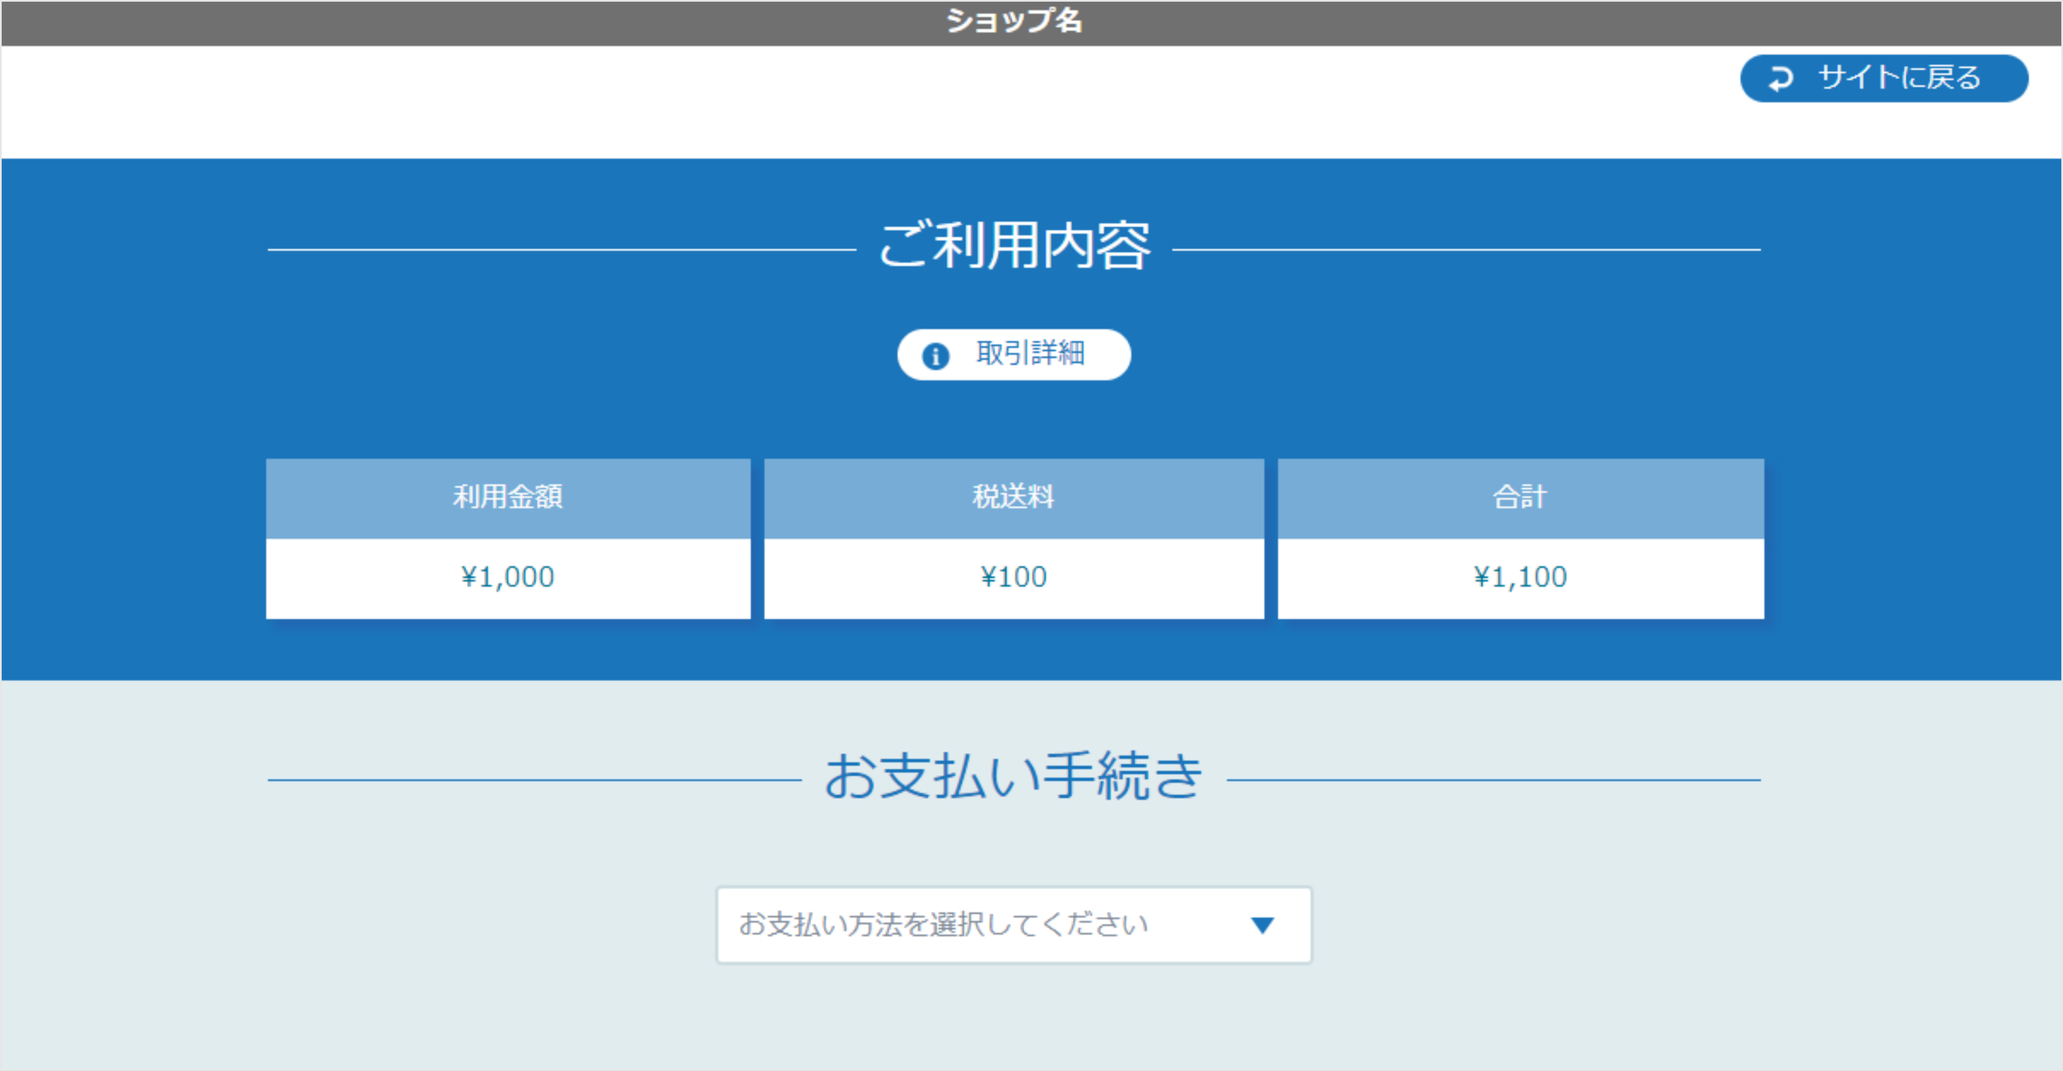Click the 合計 column header

click(x=1520, y=498)
